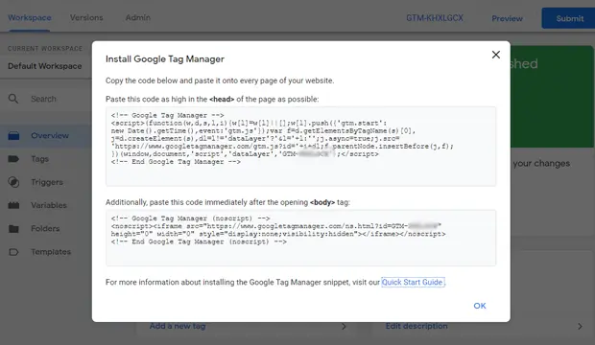The image size is (595, 345).
Task: Select the Folders icon
Action: tap(13, 229)
